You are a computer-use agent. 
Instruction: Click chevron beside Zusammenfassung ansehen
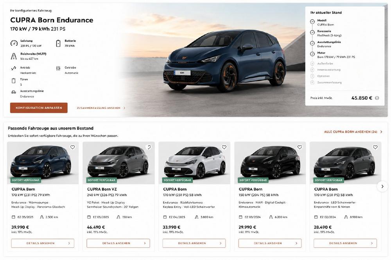tap(124, 108)
